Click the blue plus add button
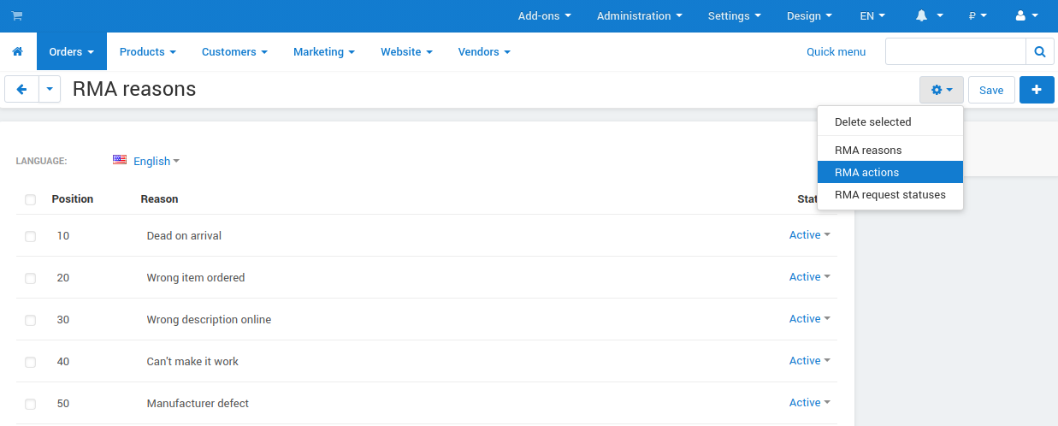The height and width of the screenshot is (426, 1058). point(1037,90)
